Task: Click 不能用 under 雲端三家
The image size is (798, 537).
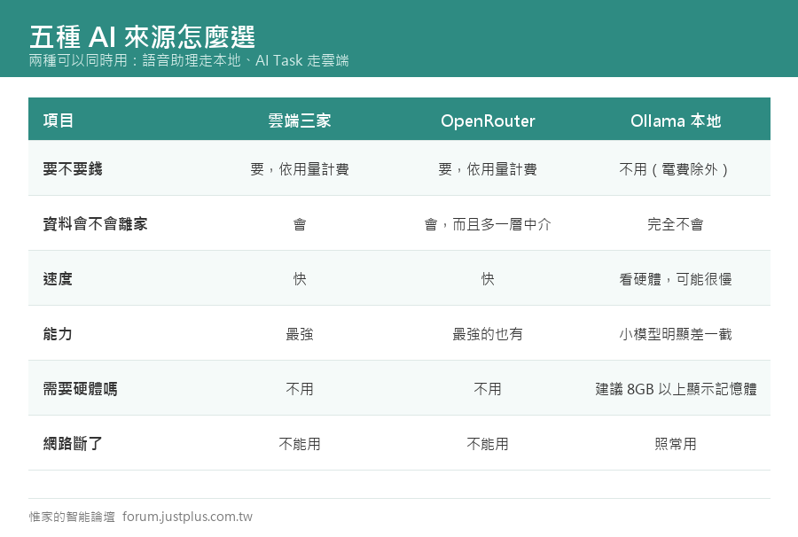Action: 300,443
